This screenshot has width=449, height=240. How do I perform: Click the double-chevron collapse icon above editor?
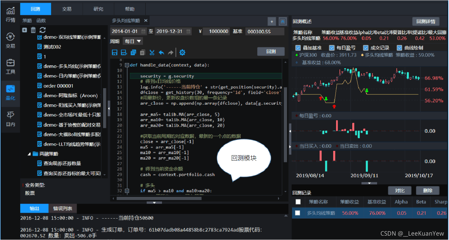point(283,21)
